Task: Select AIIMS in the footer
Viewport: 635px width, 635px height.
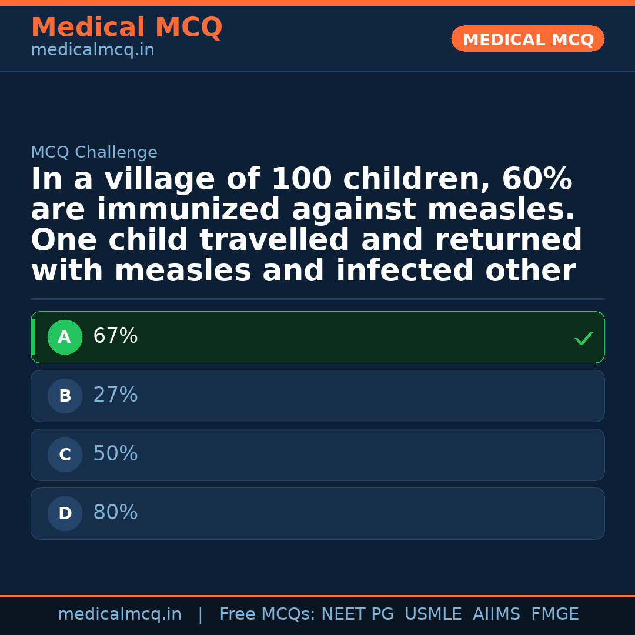Action: tap(496, 614)
